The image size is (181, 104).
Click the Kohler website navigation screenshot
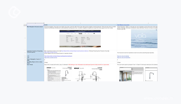click(x=80, y=39)
